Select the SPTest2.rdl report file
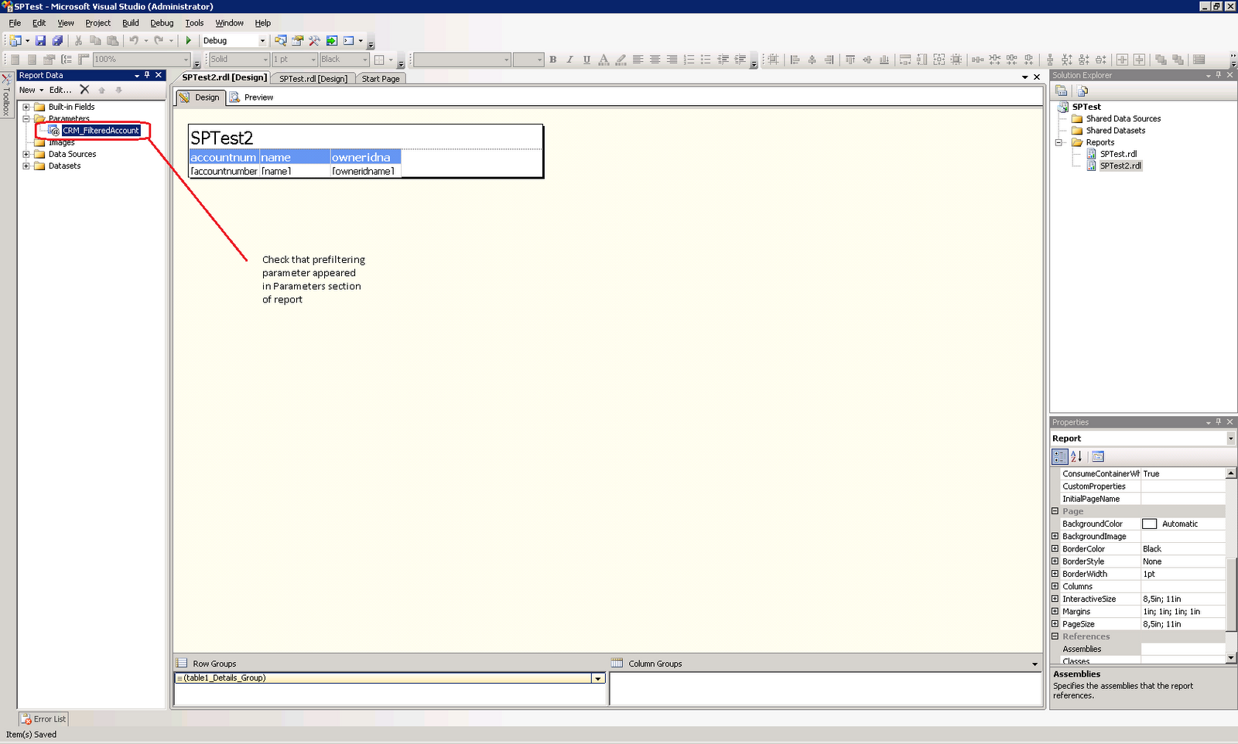Screen dimensions: 1238x744 click(1120, 166)
